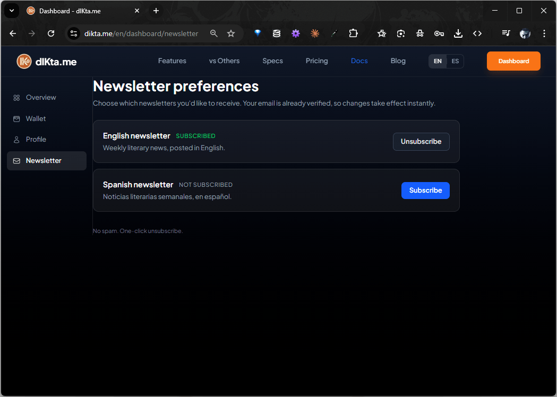Screen dimensions: 557x397
Task: Open the Chrome three-dot menu
Action: tap(544, 33)
